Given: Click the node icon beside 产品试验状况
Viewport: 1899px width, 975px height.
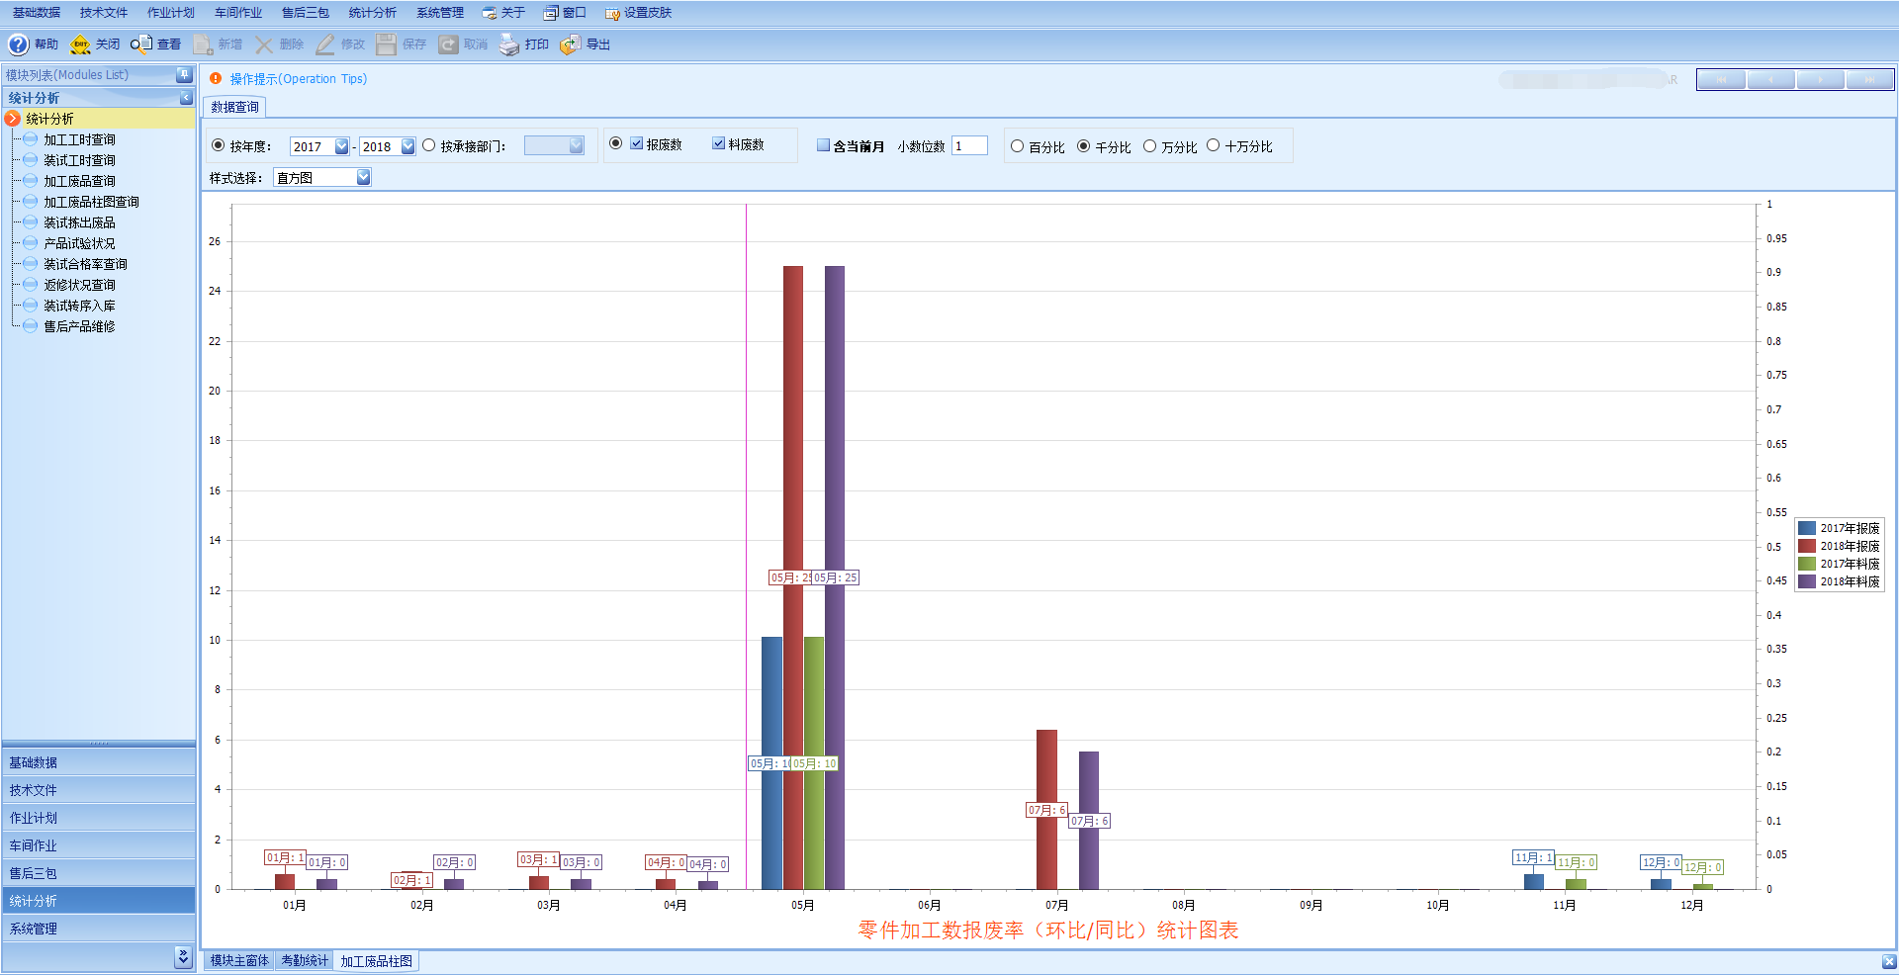Looking at the screenshot, I should pyautogui.click(x=31, y=243).
